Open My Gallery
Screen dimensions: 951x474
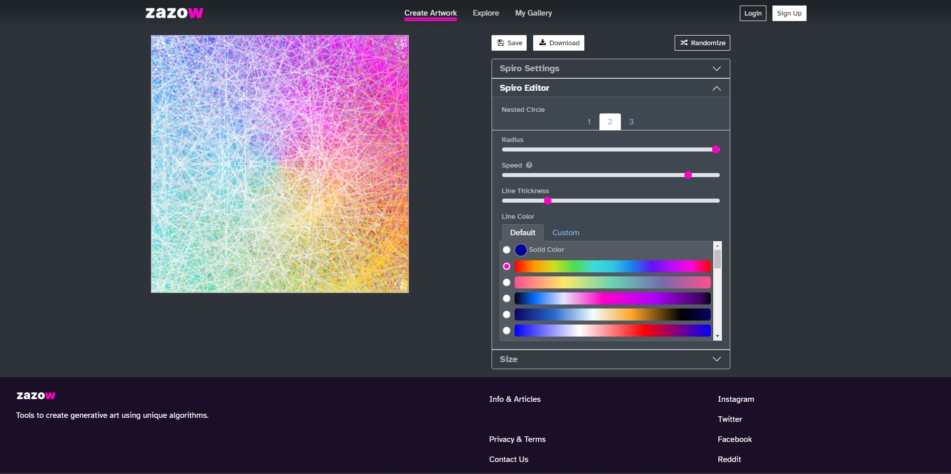coord(533,13)
